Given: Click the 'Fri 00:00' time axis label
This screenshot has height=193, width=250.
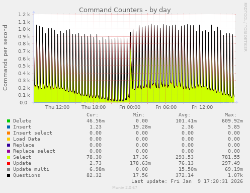Looking at the screenshot, I should (x=130, y=107).
